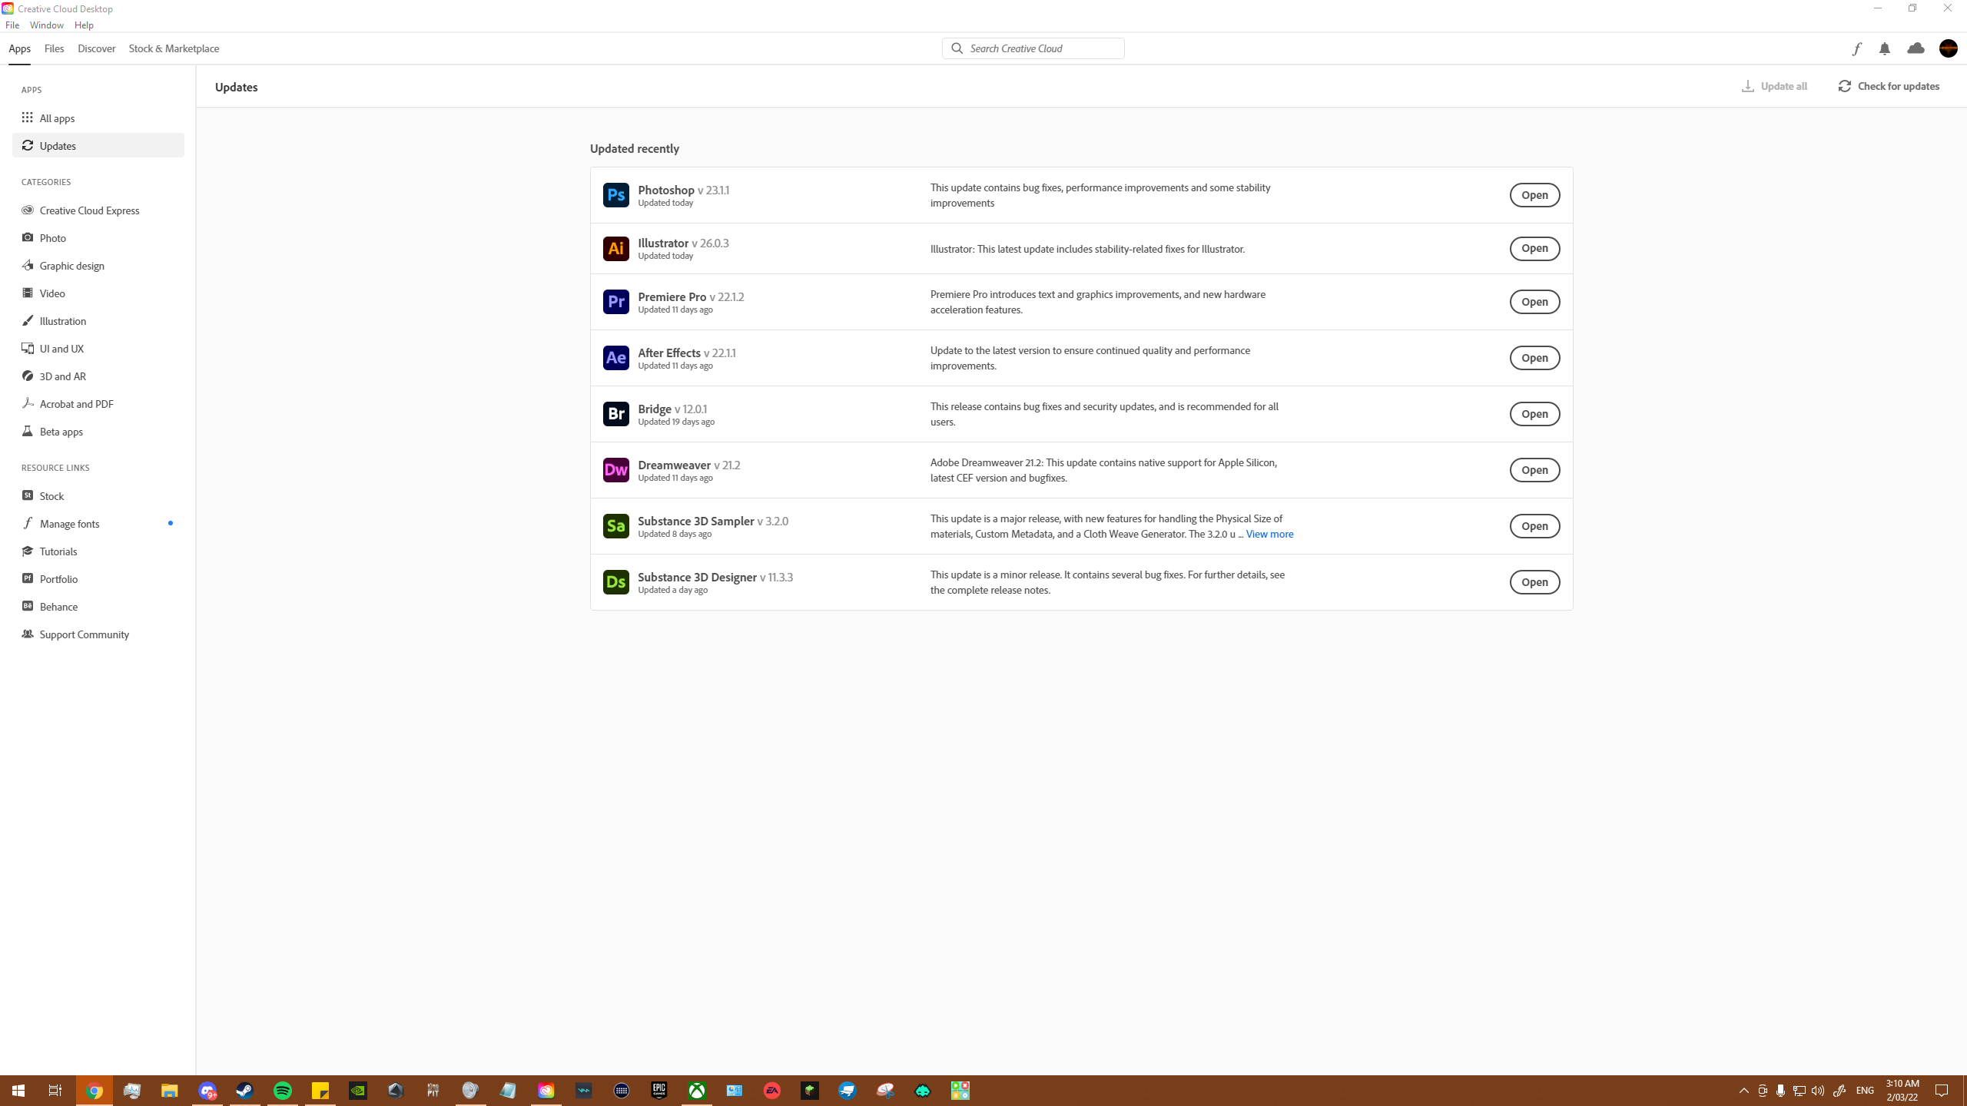Select All apps in sidebar
The image size is (1967, 1106).
tap(98, 118)
